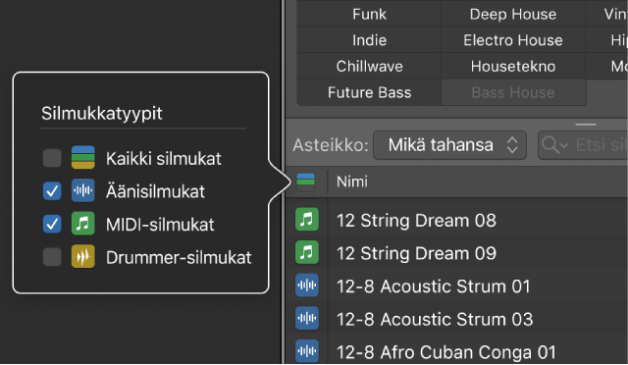Select the Future Bass genre button
This screenshot has height=365, width=628.
pyautogui.click(x=369, y=92)
